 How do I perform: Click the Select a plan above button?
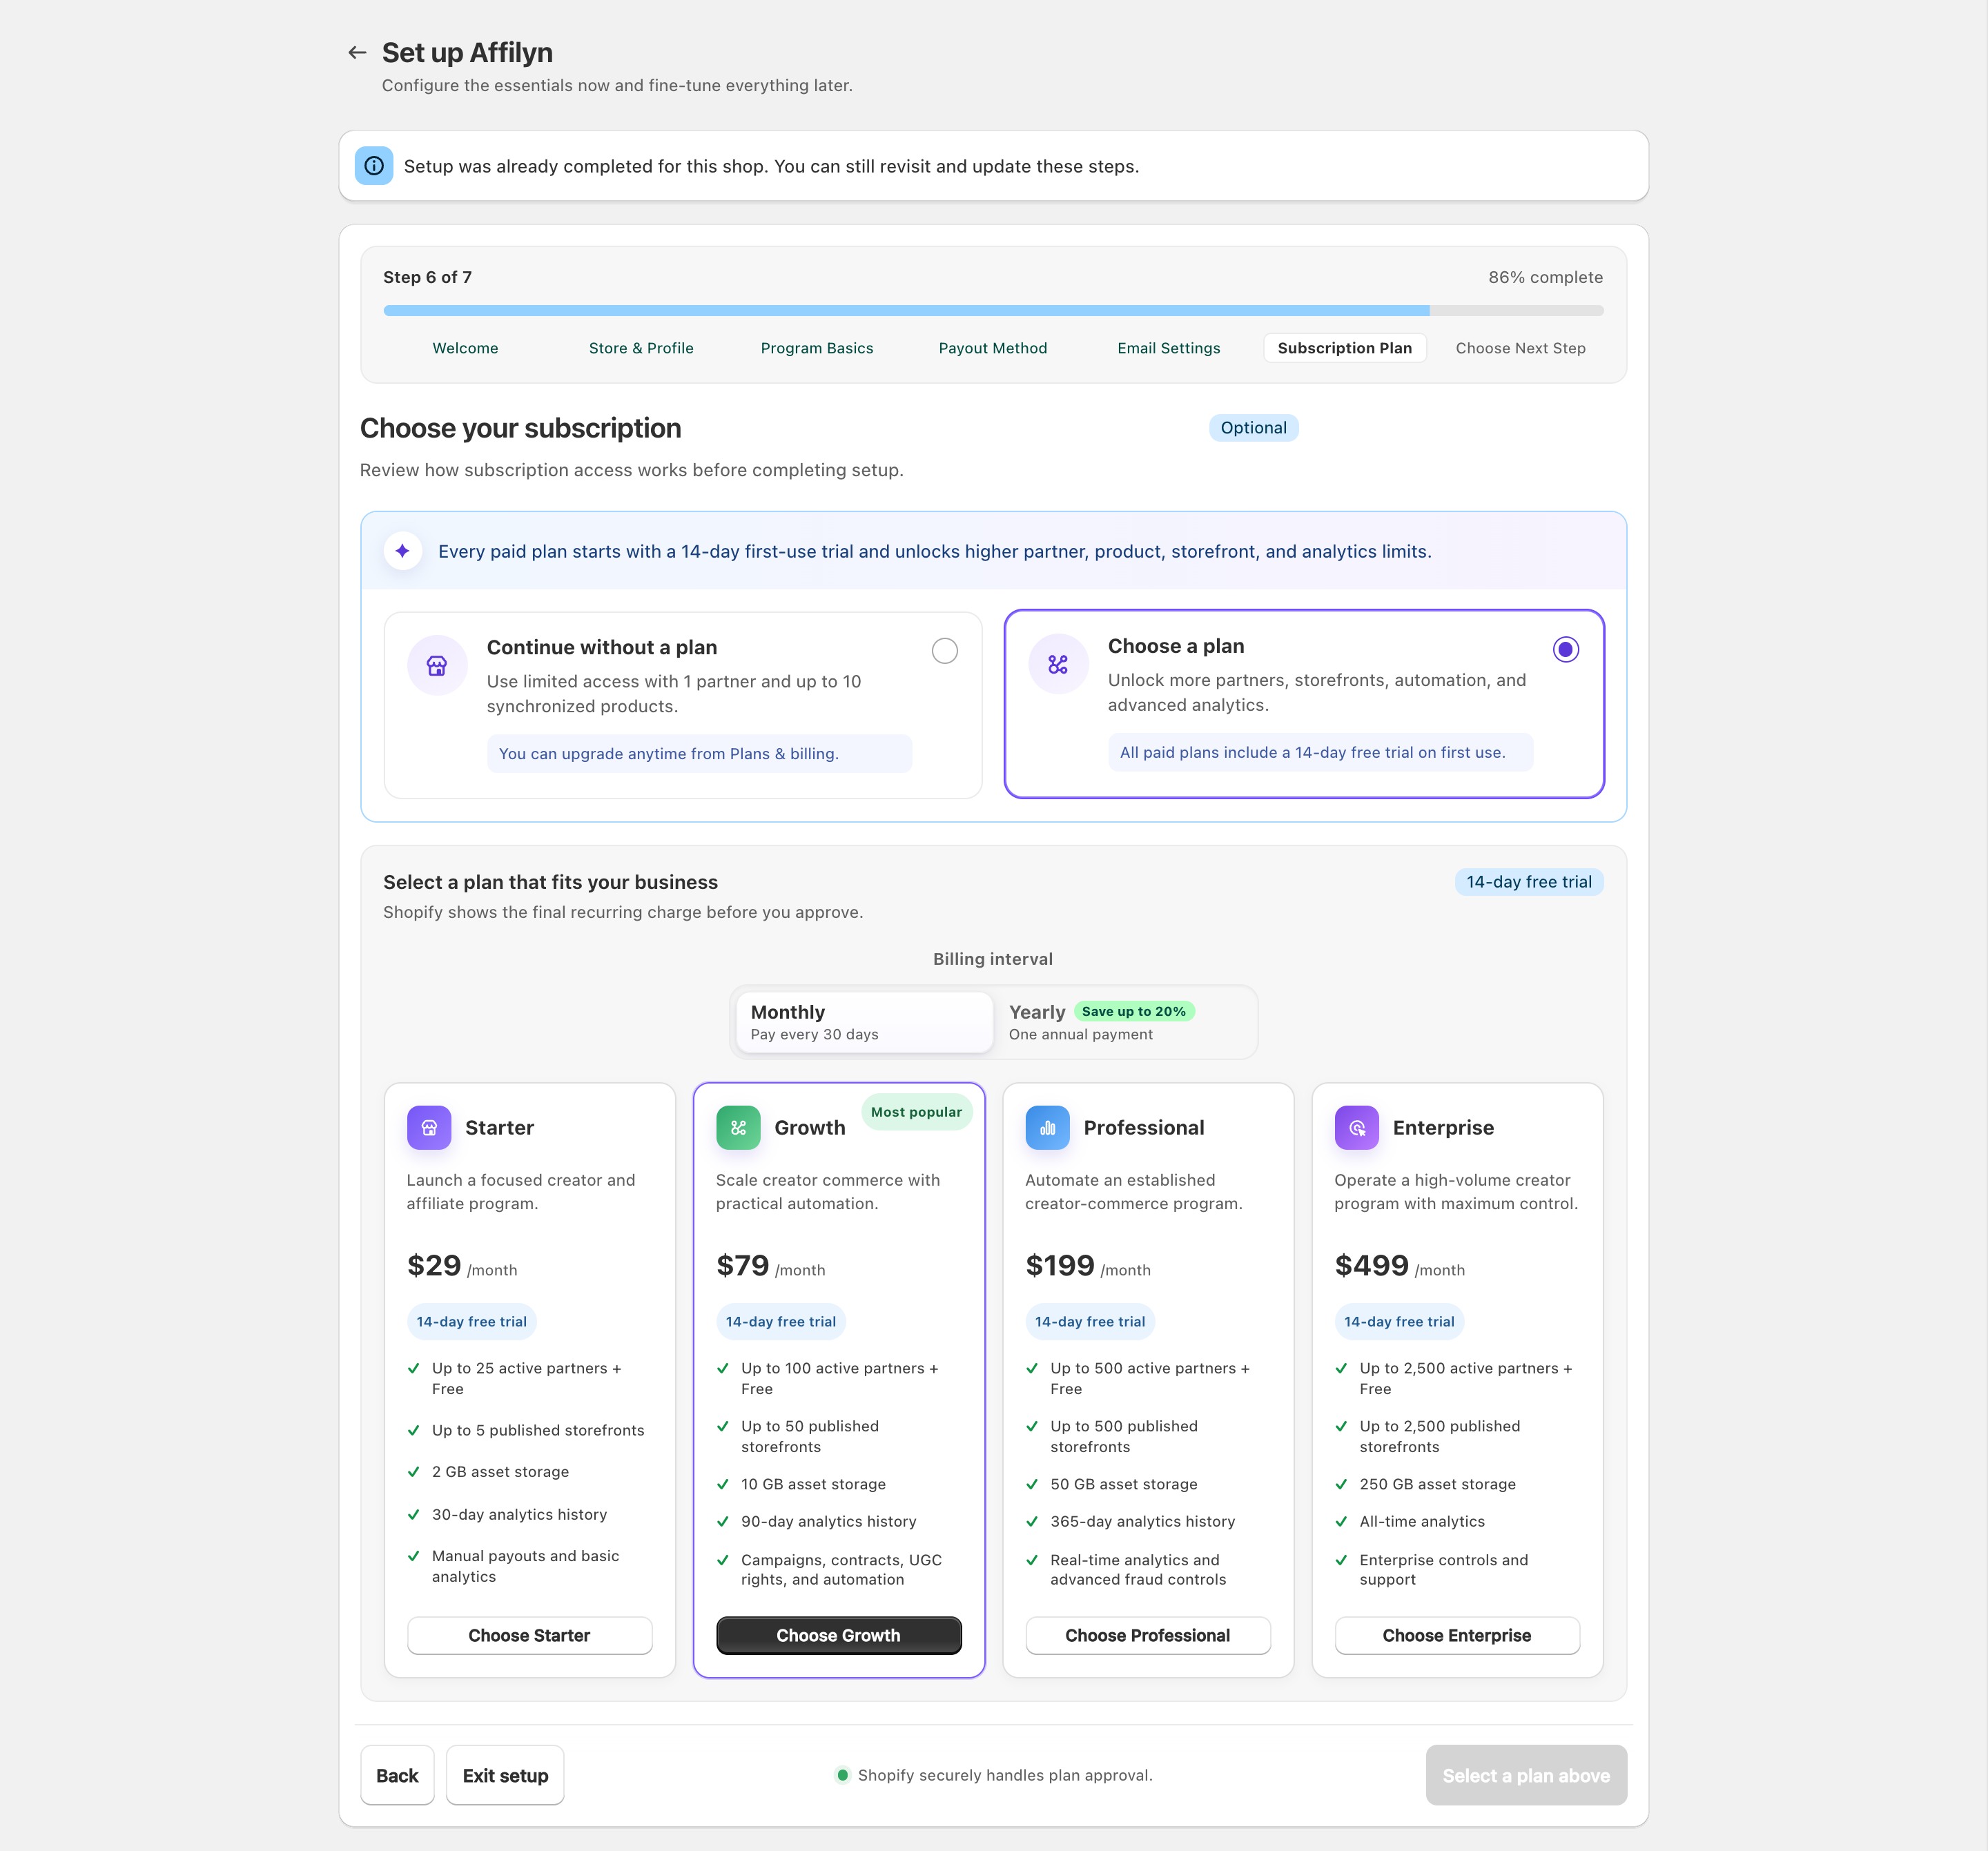1526,1775
